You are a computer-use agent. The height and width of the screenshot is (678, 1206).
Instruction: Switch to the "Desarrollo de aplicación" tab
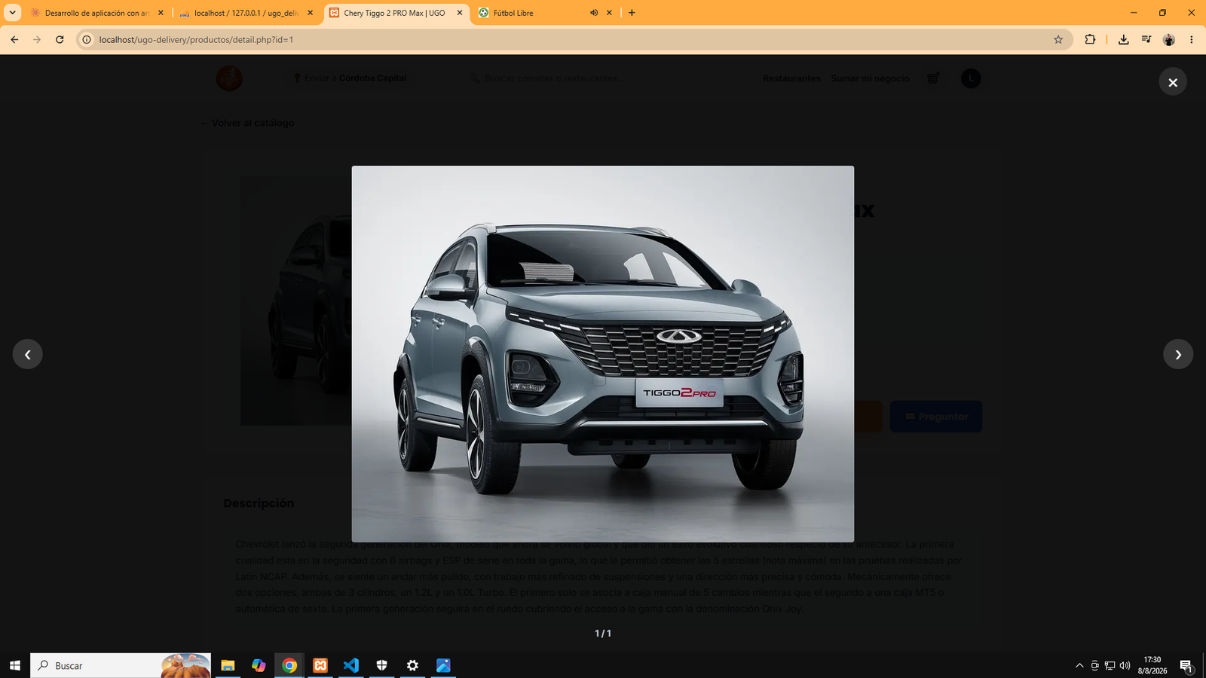tap(96, 13)
